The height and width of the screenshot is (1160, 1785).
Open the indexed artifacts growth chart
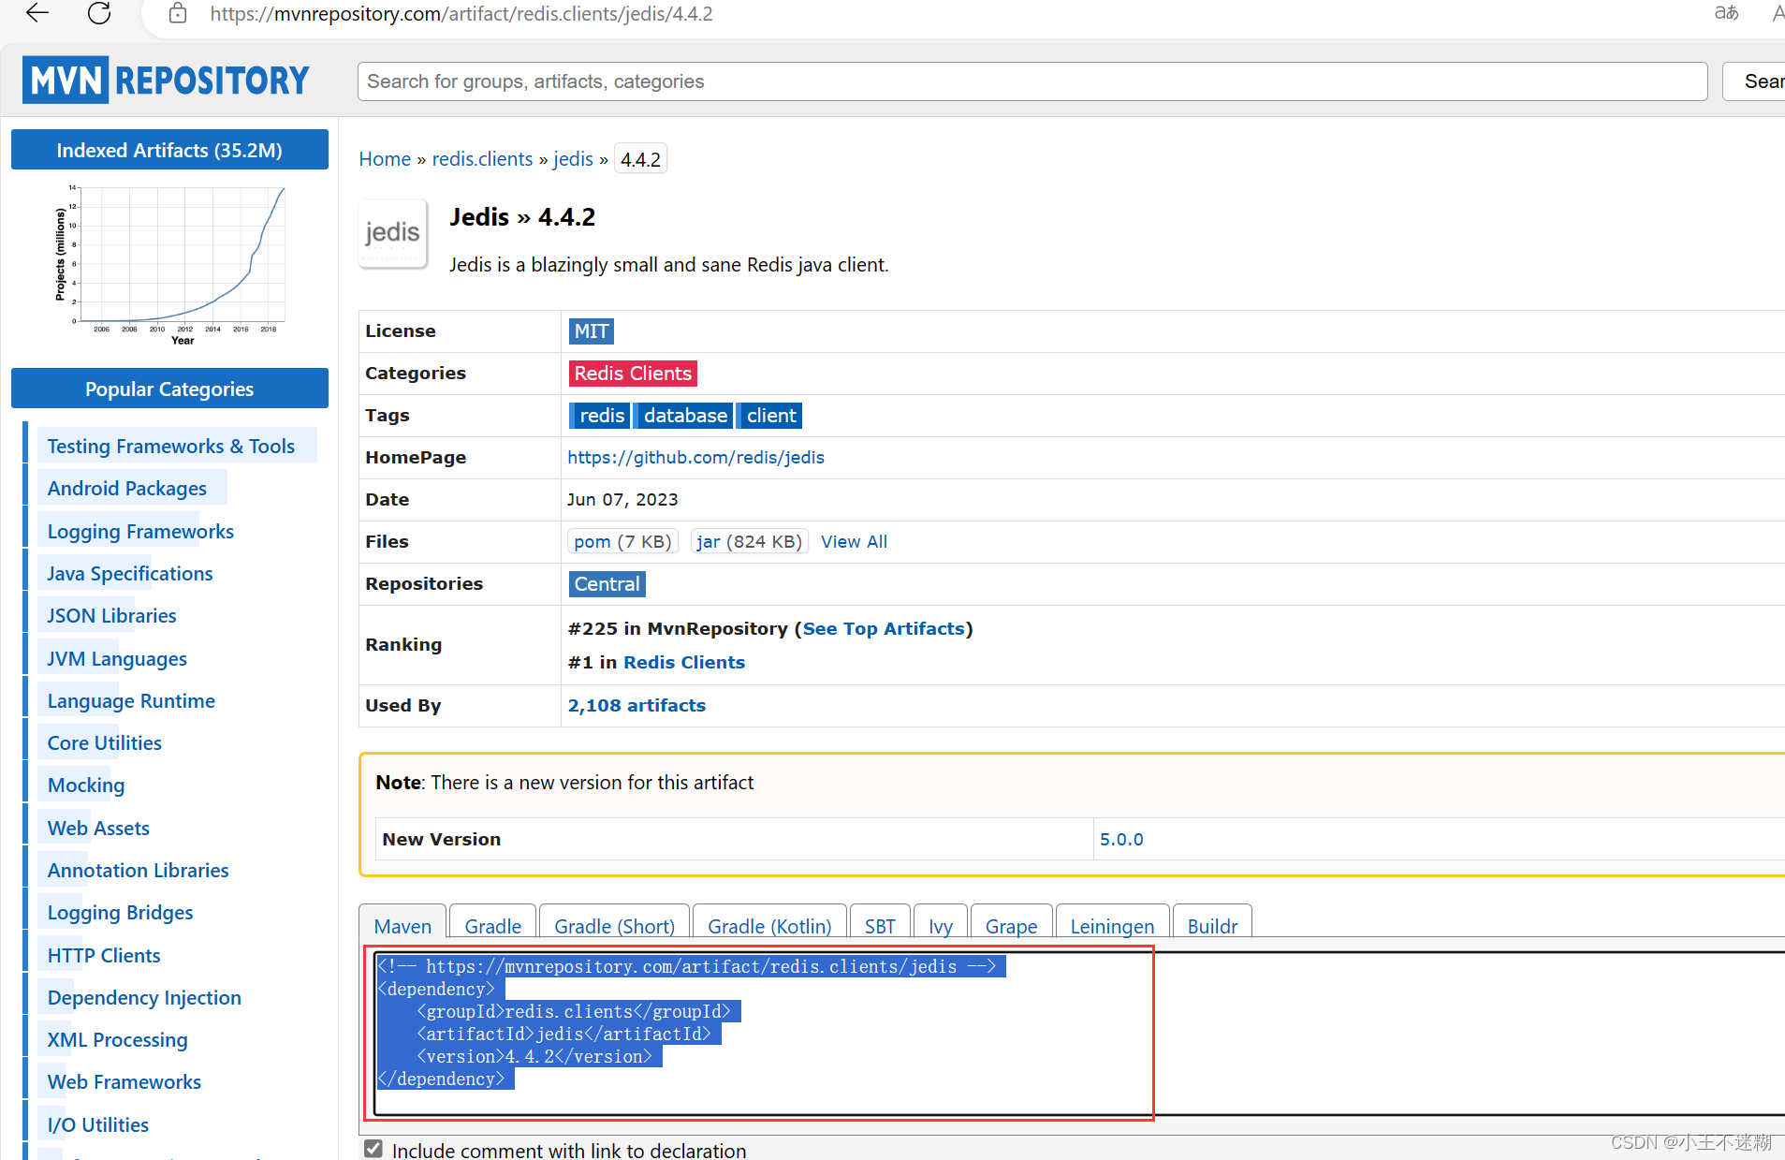coord(169,266)
